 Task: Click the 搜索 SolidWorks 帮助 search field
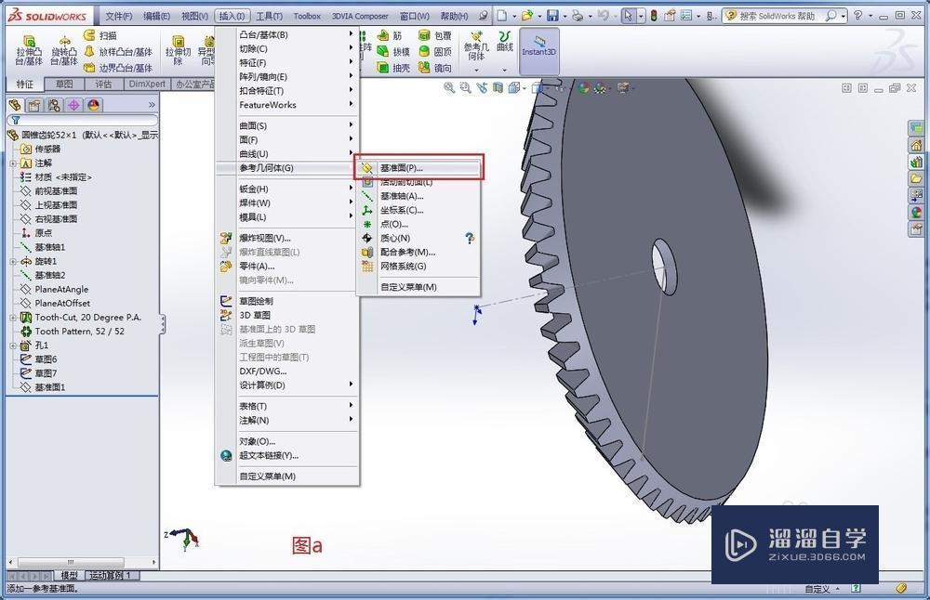(778, 16)
